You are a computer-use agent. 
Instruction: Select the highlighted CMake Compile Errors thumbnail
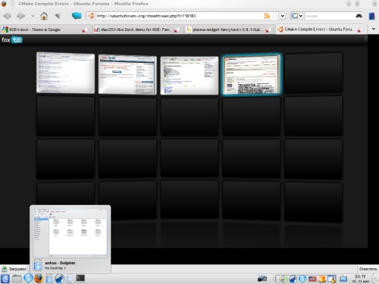point(251,75)
